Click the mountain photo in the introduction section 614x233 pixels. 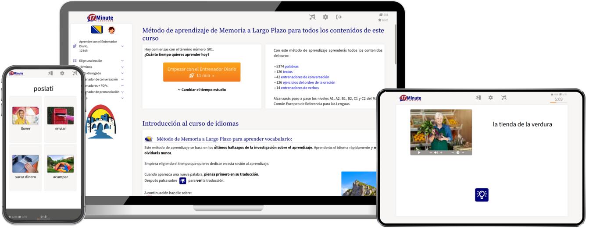tap(359, 184)
